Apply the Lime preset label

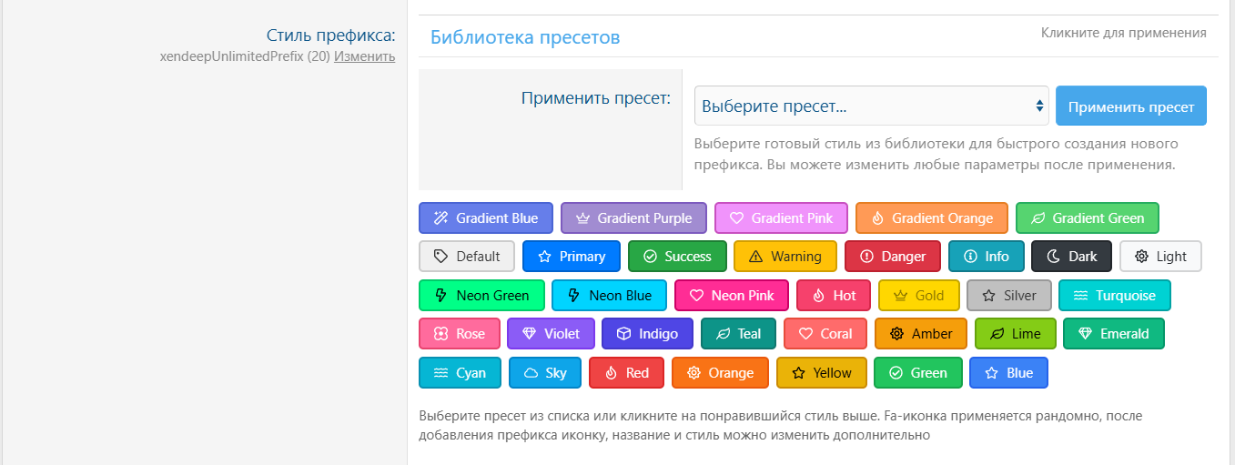[1015, 334]
